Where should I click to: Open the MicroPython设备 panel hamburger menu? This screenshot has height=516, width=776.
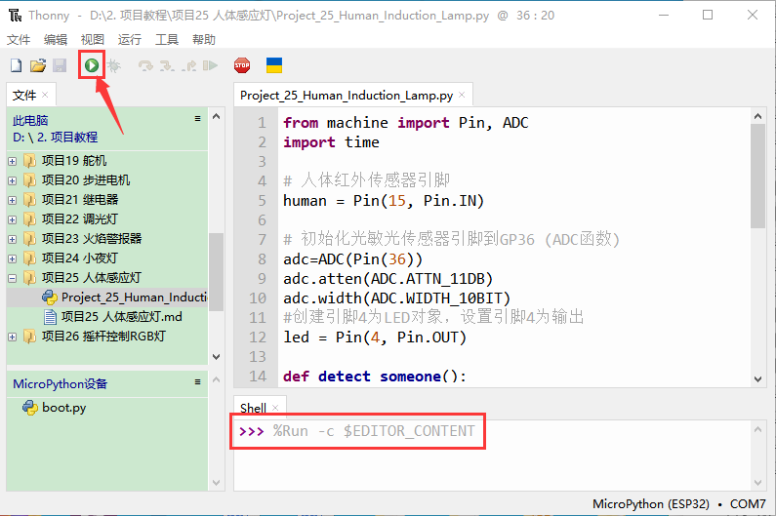(x=197, y=383)
